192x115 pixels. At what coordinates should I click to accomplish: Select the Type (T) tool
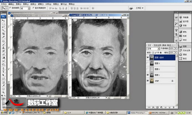pyautogui.click(x=4, y=71)
